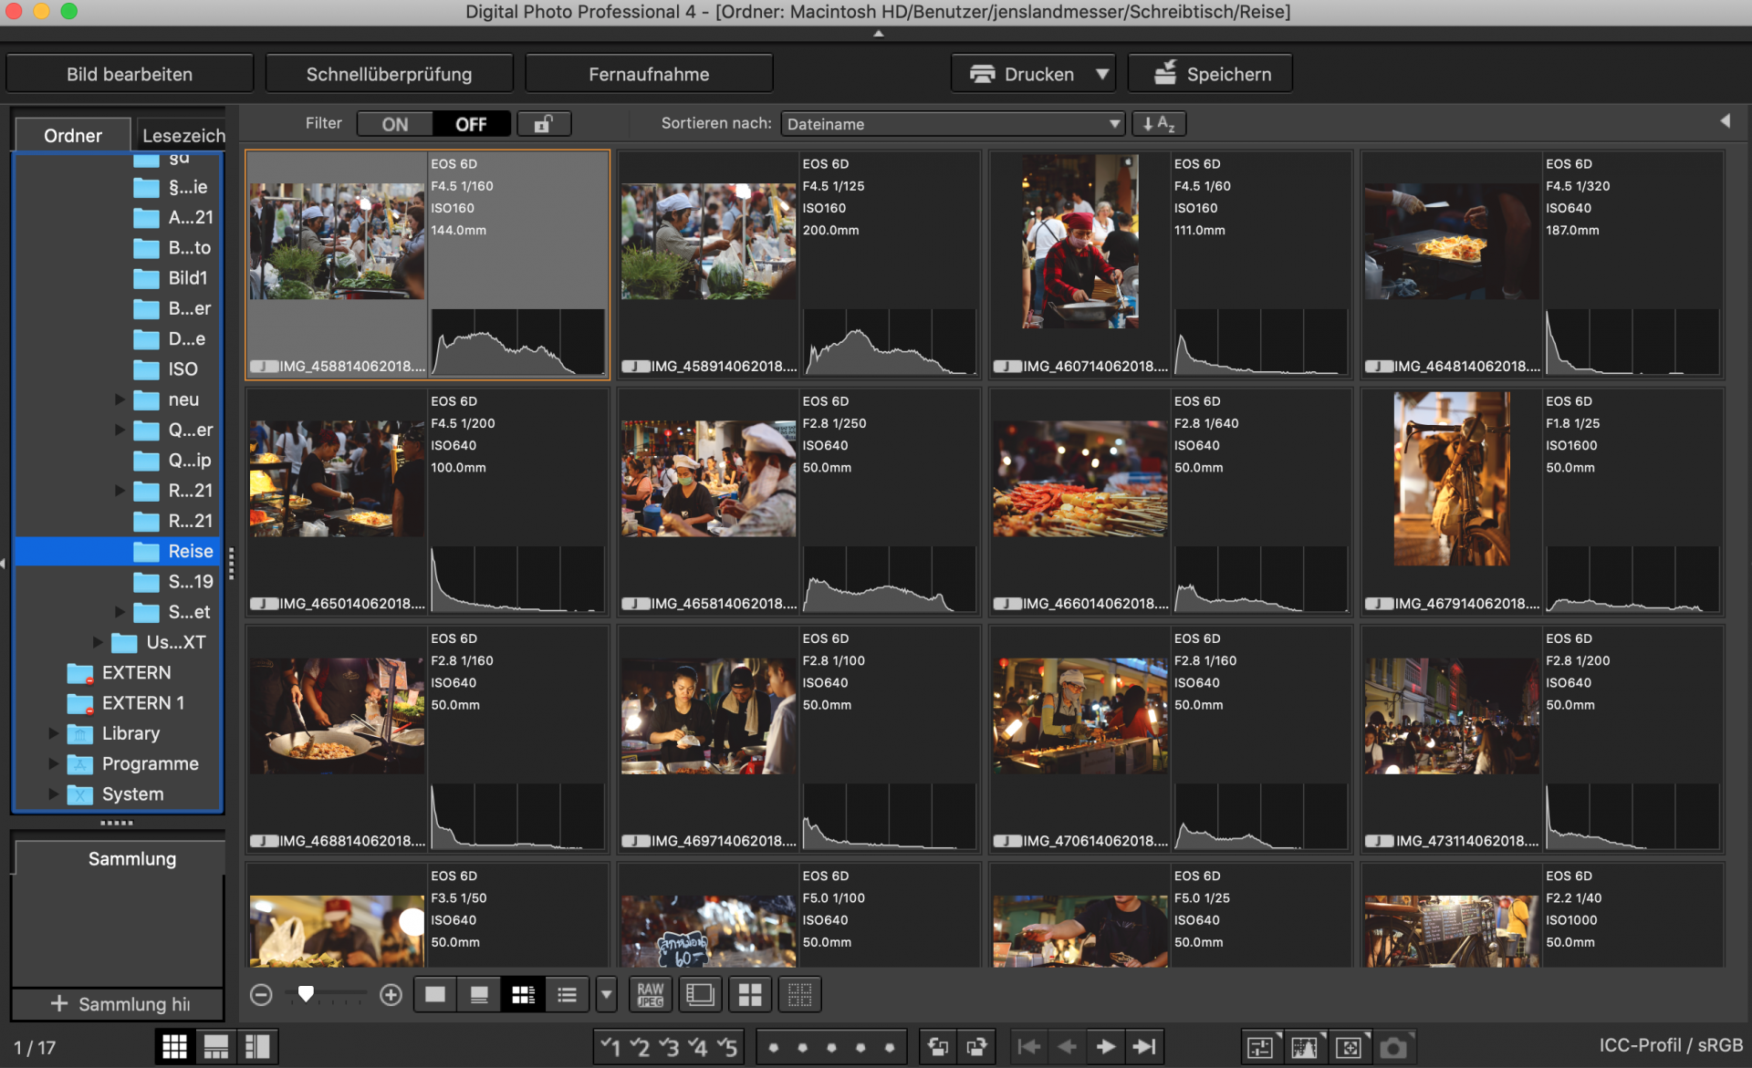Set check mark 5 rating
The height and width of the screenshot is (1068, 1752).
point(728,1047)
